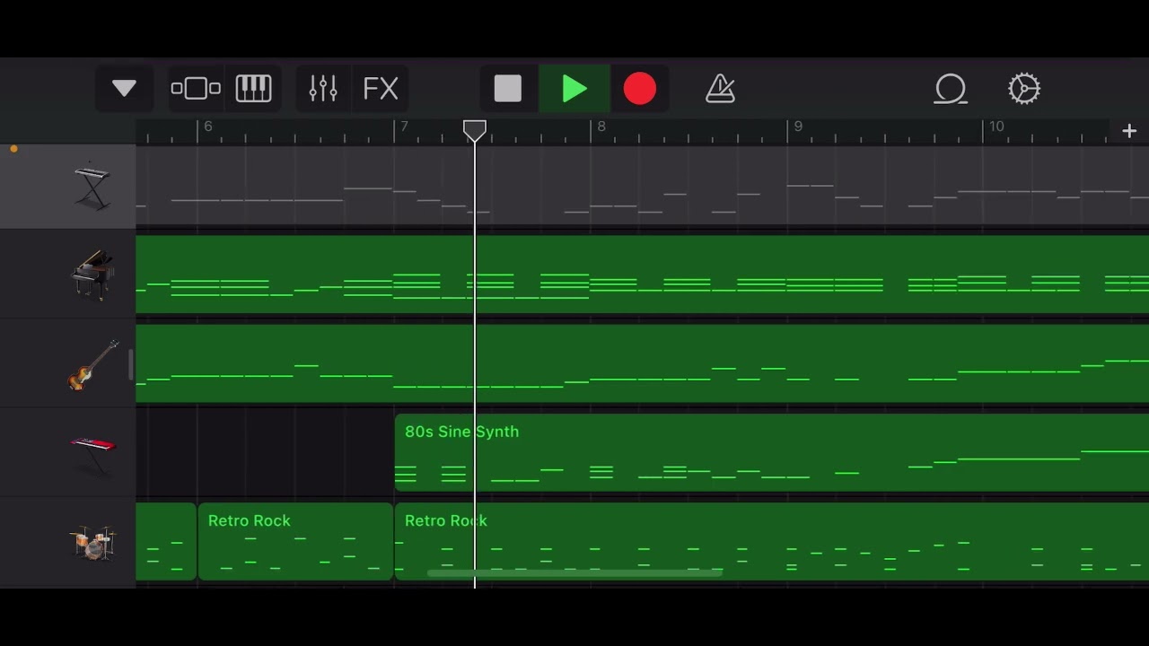The height and width of the screenshot is (646, 1149).
Task: Select the grand piano green MIDI region
Action: coord(643,275)
